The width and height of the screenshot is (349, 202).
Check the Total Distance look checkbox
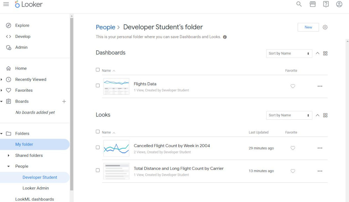98,170
